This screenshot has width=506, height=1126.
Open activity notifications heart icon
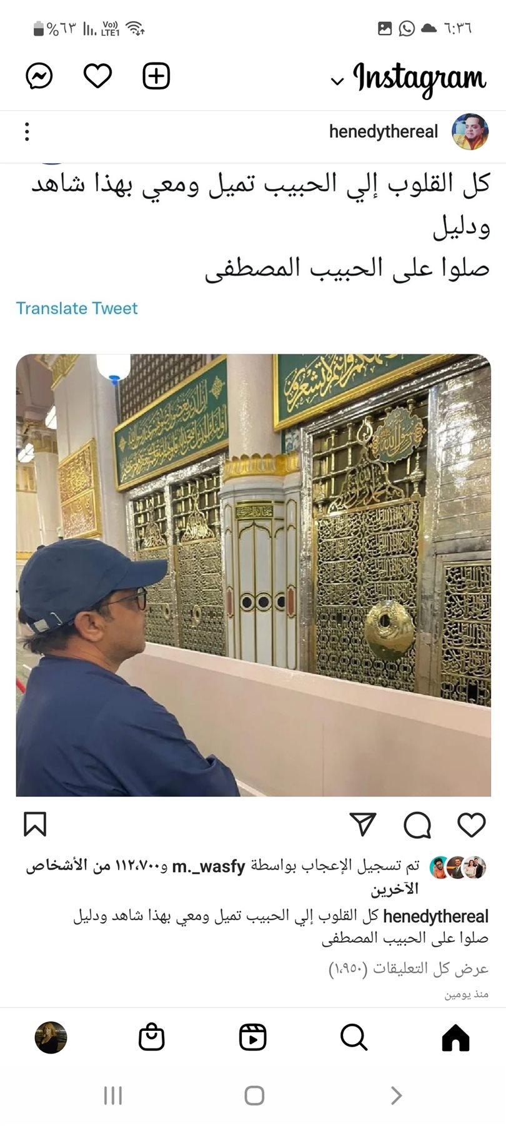[x=97, y=76]
